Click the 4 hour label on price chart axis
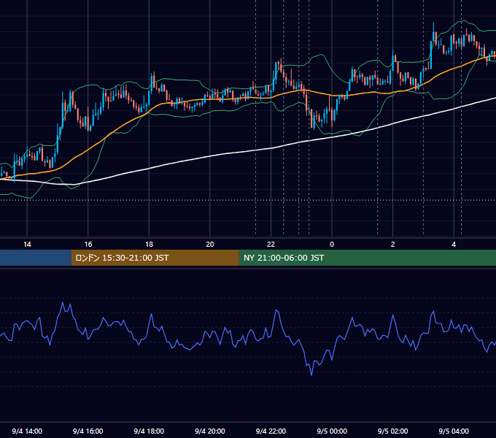 454,245
